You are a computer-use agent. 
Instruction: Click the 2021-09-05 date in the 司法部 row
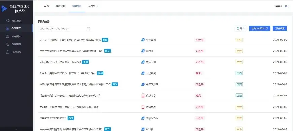(280, 51)
